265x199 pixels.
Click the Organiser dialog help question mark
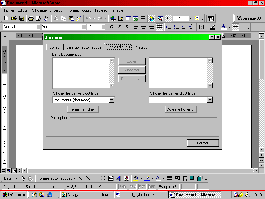pyautogui.click(x=212, y=37)
